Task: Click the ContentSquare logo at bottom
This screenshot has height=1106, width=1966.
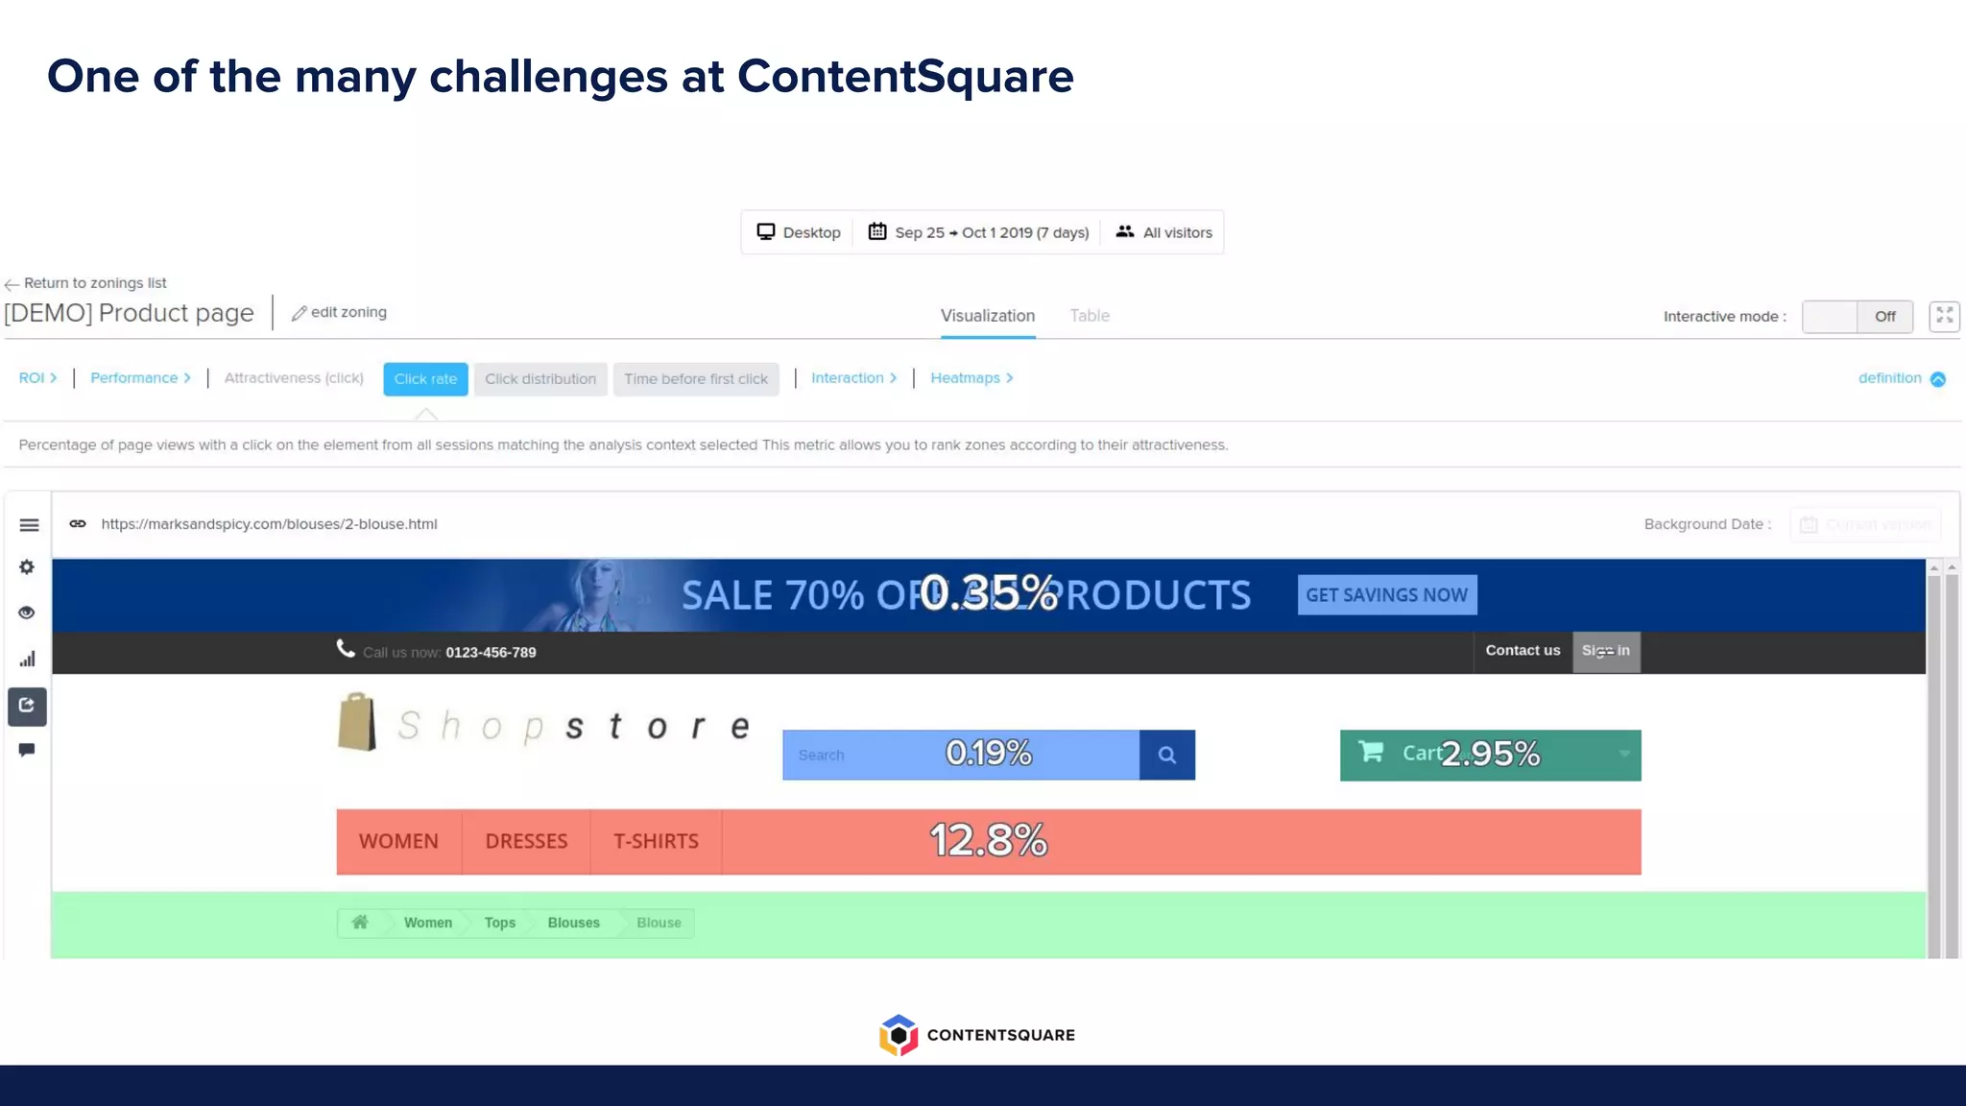Action: coord(977,1035)
